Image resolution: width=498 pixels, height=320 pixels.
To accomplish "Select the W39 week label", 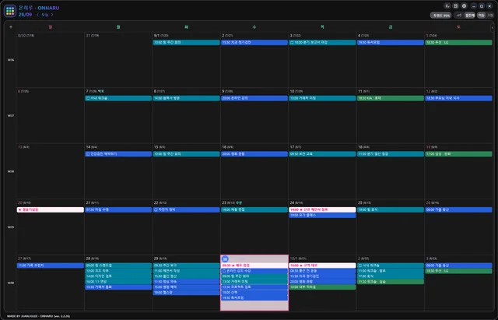I will coord(11,227).
